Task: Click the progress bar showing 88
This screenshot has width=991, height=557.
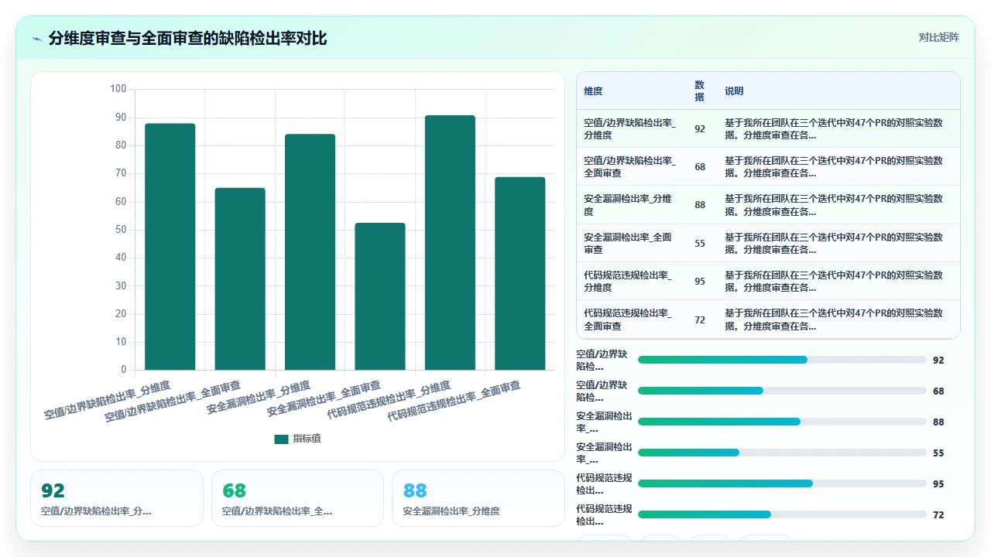Action: tap(782, 422)
